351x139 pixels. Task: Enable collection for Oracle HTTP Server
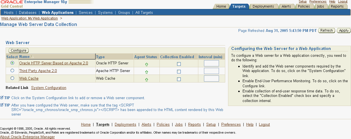coord(179,64)
